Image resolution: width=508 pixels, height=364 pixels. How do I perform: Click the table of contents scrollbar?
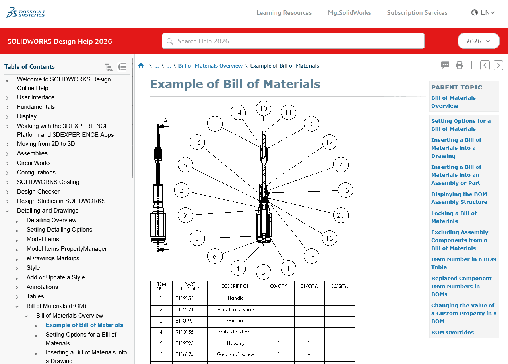click(133, 119)
